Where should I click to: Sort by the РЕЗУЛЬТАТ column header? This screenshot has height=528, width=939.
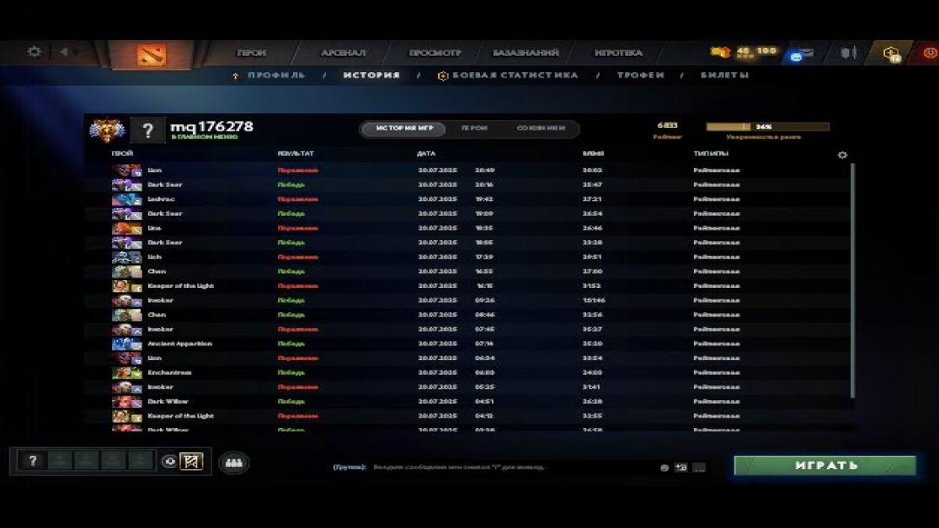(x=296, y=153)
